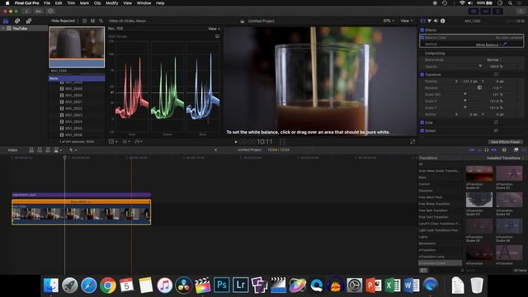
Task: Click the Insert clip into timeline icon
Action: 40,150
